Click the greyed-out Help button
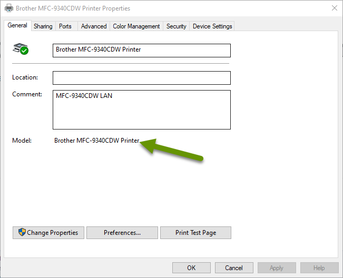Viewport: 343px width, 278px height. click(319, 267)
